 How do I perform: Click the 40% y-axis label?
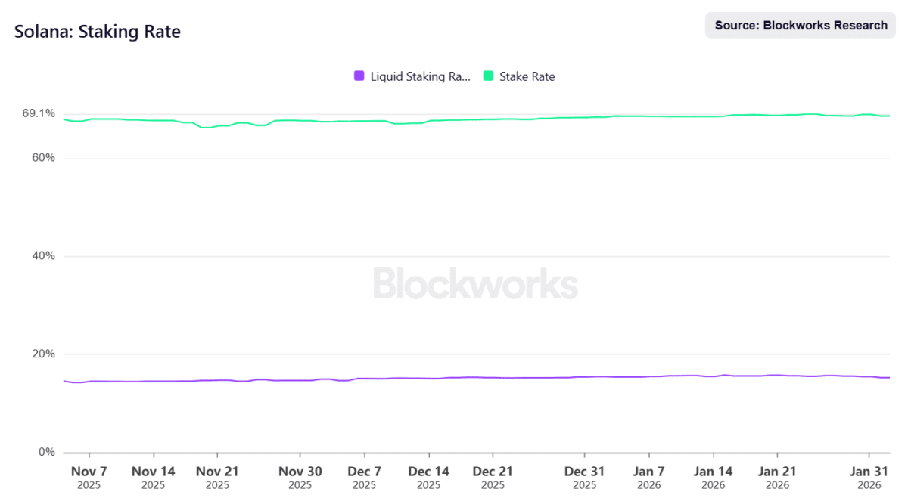(x=43, y=256)
